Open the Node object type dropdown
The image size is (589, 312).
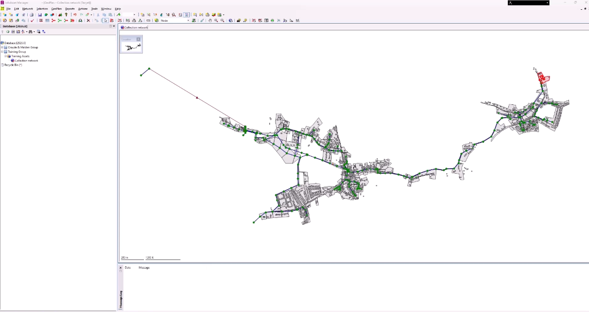pos(188,21)
